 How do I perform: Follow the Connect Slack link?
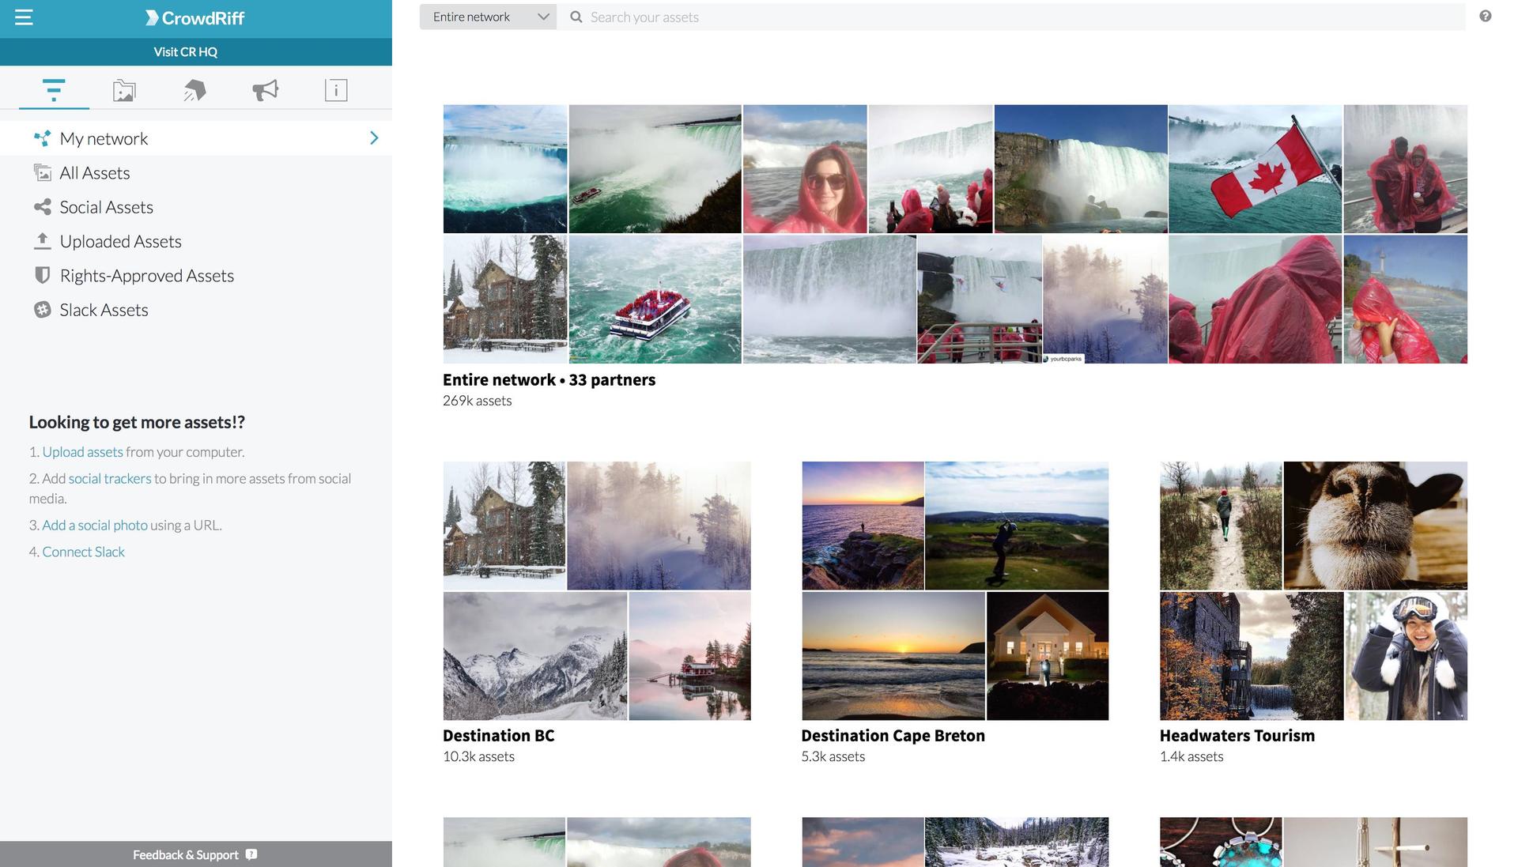pyautogui.click(x=83, y=552)
